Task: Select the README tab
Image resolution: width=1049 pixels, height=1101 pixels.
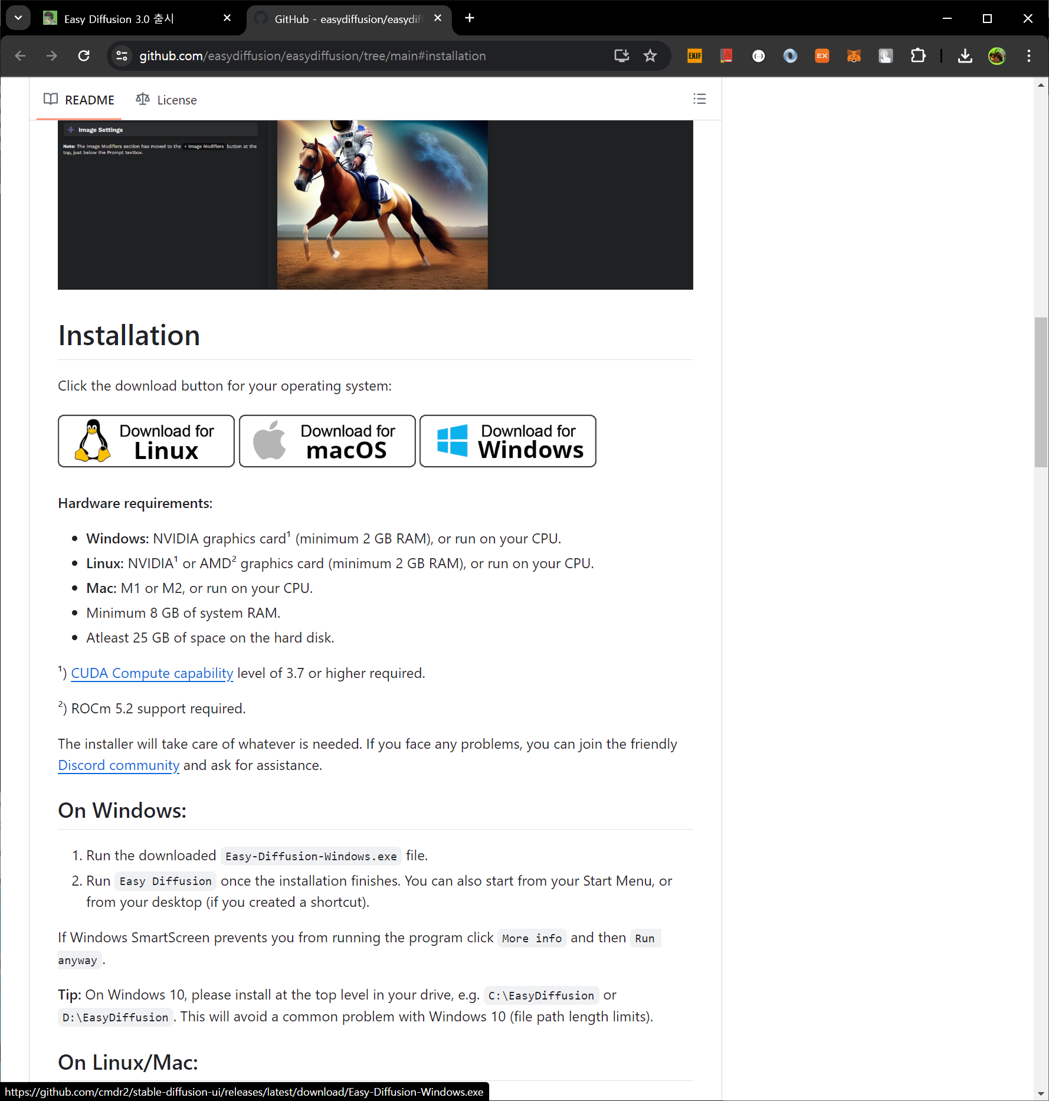Action: tap(79, 100)
